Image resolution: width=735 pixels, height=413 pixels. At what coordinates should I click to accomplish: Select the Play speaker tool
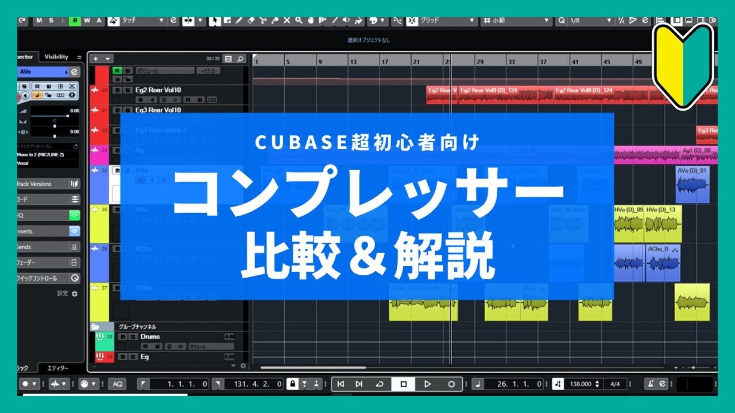click(x=347, y=21)
